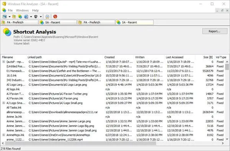This screenshot has height=151, width=230.
Task: Select the AJ Favion T... filename
Action: tap(15, 94)
